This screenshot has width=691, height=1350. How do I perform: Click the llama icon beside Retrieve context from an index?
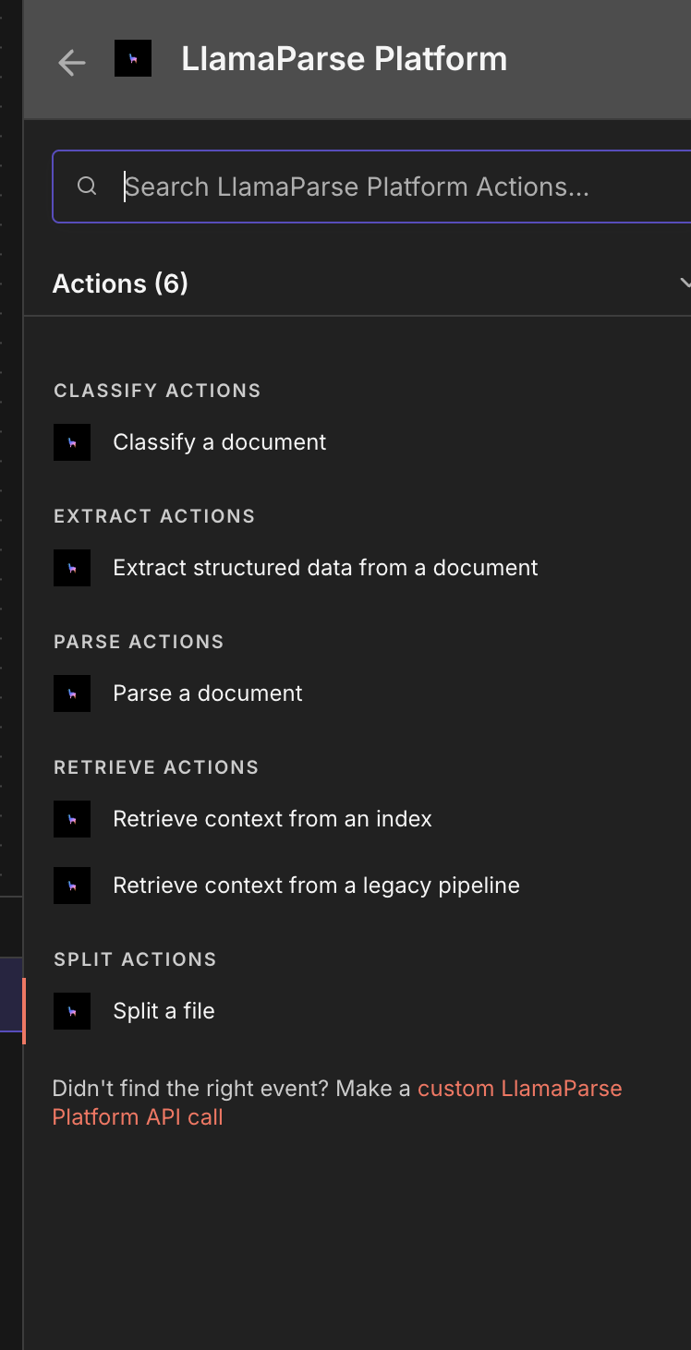[x=72, y=819]
